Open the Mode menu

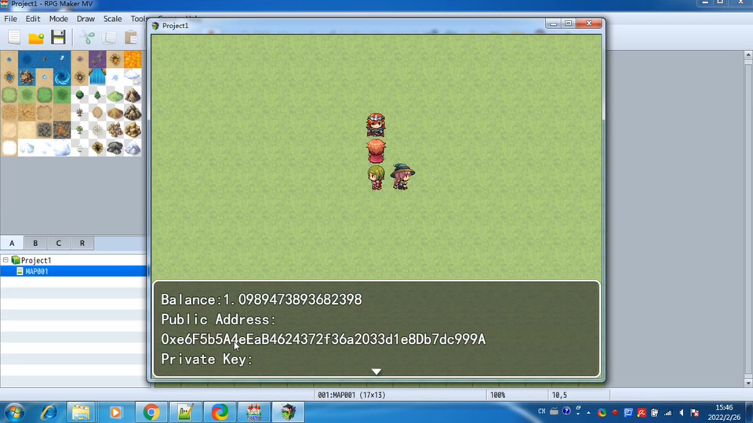59,19
